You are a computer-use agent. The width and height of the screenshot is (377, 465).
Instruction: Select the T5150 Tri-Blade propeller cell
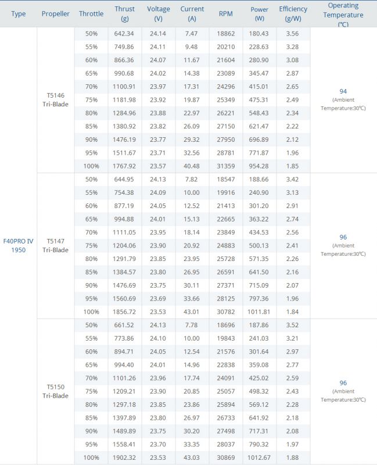click(x=56, y=391)
